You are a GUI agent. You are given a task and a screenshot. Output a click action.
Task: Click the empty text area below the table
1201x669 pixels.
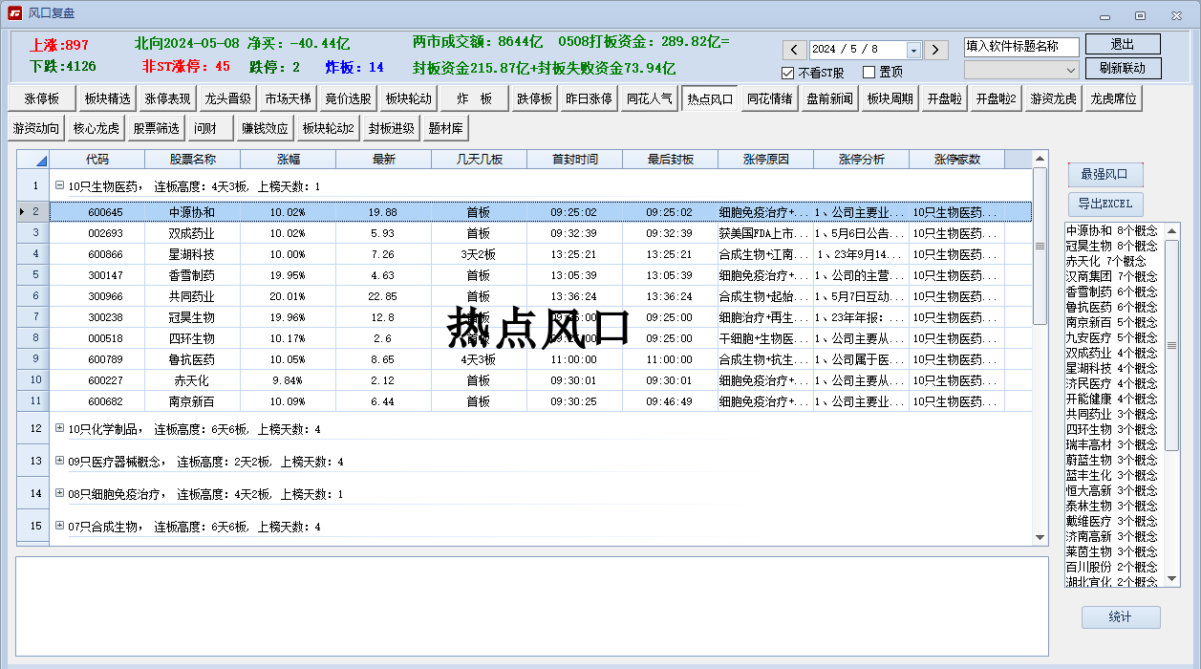coord(531,606)
